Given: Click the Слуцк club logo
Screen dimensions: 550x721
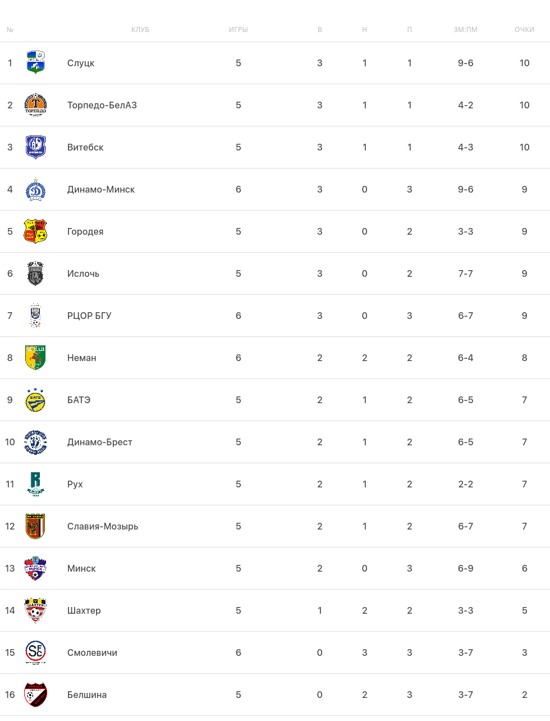Looking at the screenshot, I should click(x=35, y=63).
